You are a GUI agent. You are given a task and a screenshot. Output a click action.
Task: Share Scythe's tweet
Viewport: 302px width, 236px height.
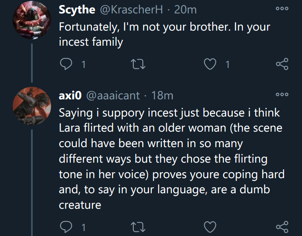[282, 64]
